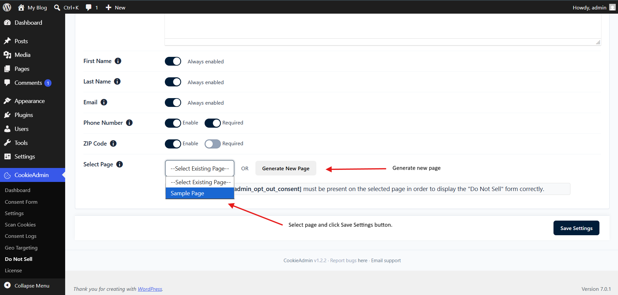The image size is (618, 295).
Task: Disable the Phone Number Enable switch
Action: (x=173, y=123)
